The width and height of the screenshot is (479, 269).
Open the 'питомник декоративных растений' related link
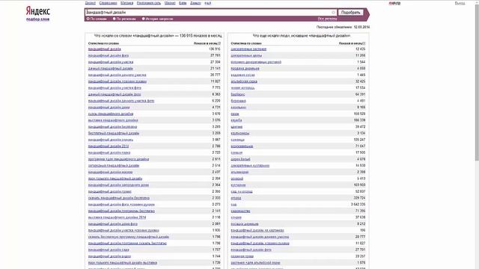point(256,62)
